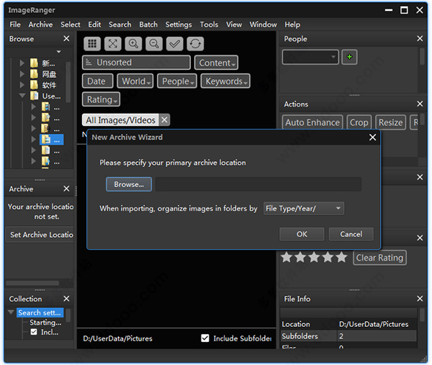The image size is (432, 365).
Task: Close the Archive panel
Action: tap(66, 189)
